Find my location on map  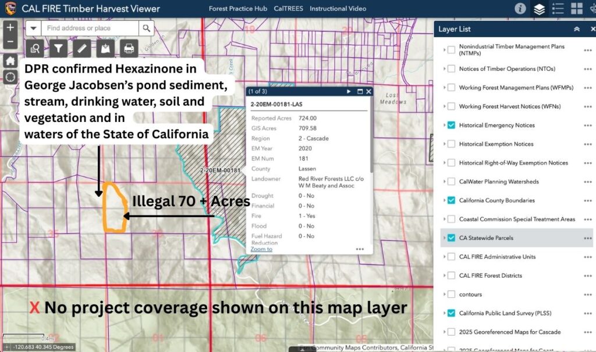(x=10, y=77)
